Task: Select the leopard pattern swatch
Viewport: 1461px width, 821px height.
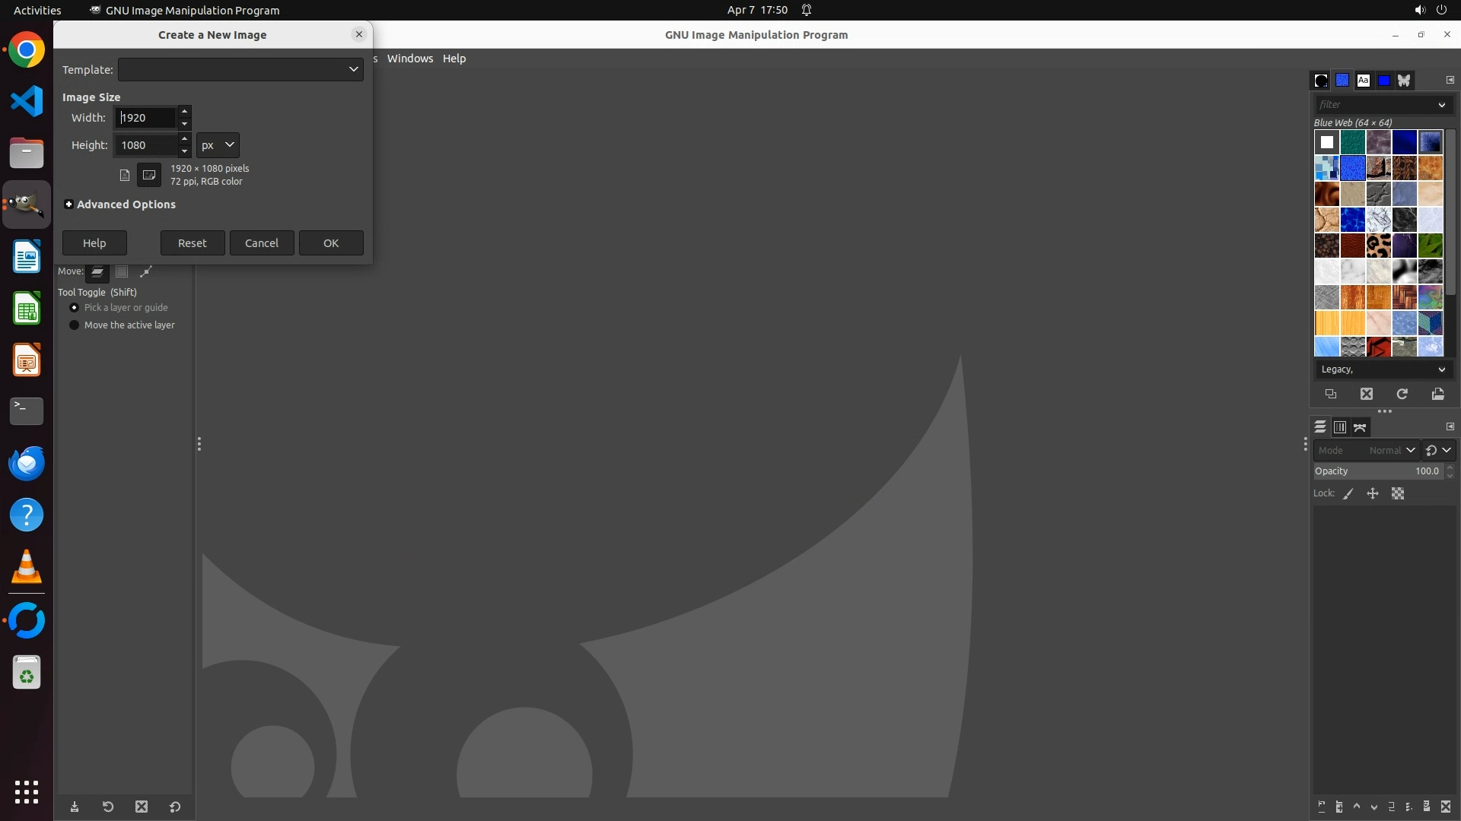Action: [1378, 246]
